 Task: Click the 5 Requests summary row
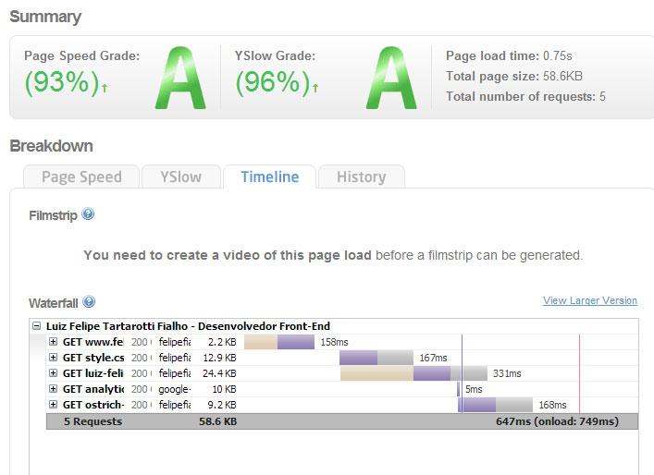(342, 421)
